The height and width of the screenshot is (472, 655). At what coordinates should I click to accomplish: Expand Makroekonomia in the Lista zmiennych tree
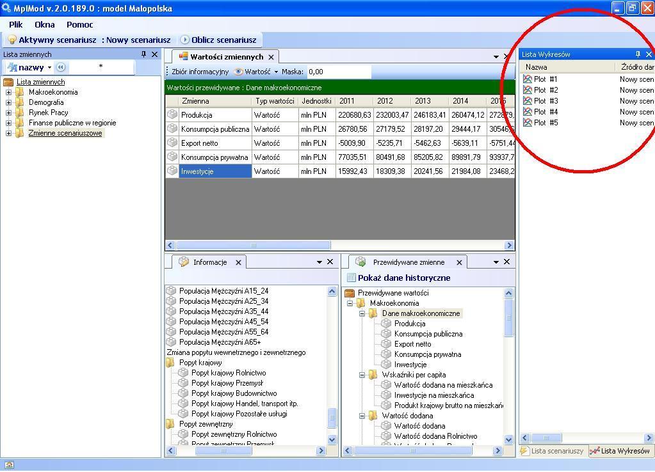8,92
